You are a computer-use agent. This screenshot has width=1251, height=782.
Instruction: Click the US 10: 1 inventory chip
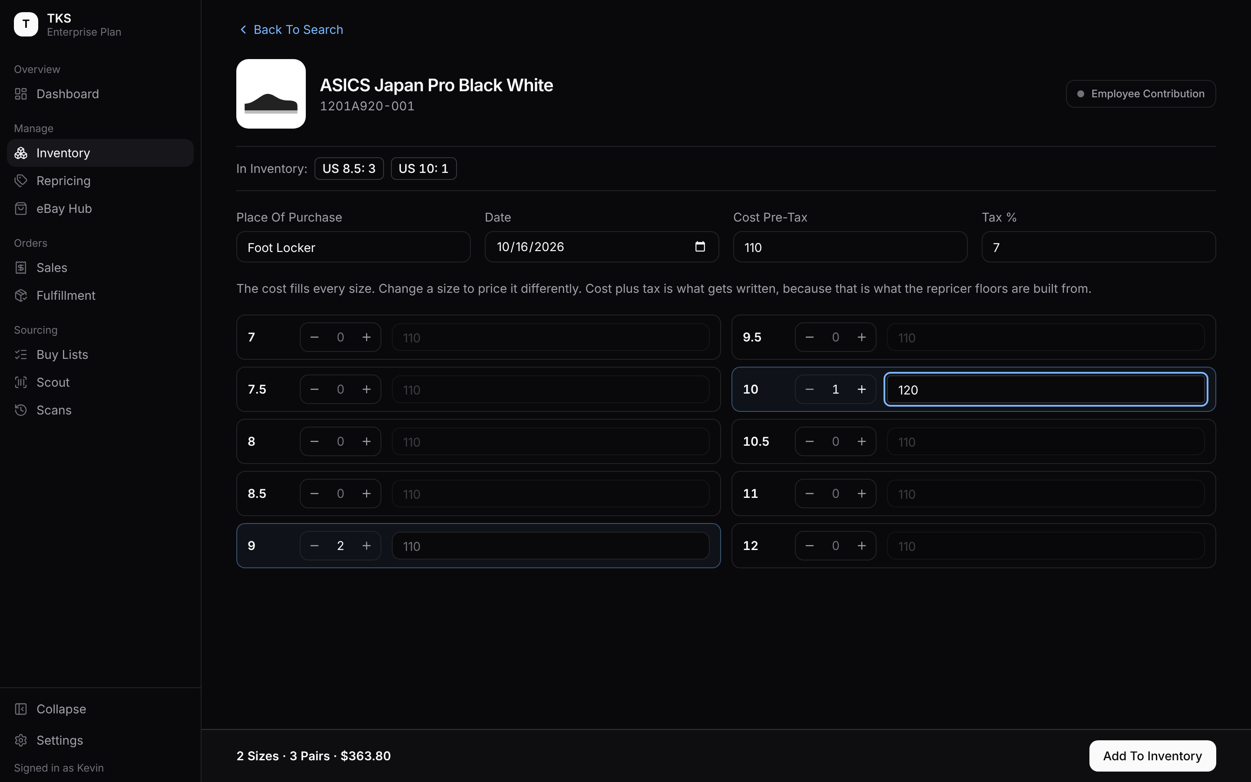tap(424, 169)
